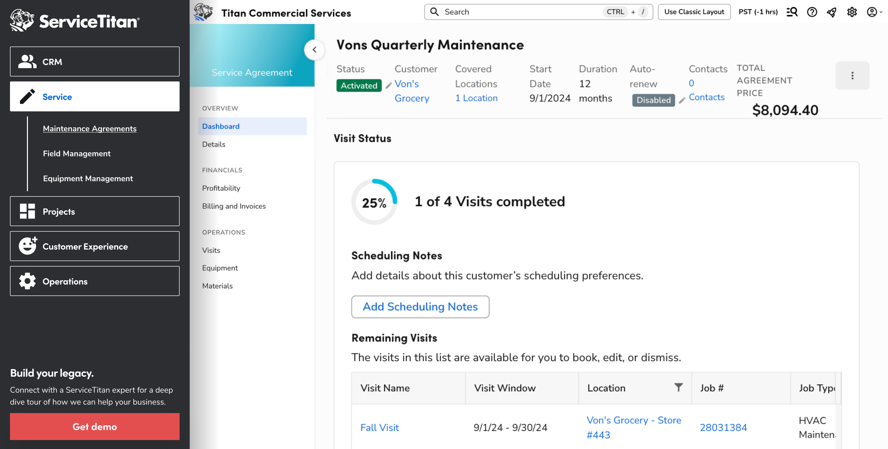Expand the CRM navigation section
The height and width of the screenshot is (449, 888).
tap(94, 62)
